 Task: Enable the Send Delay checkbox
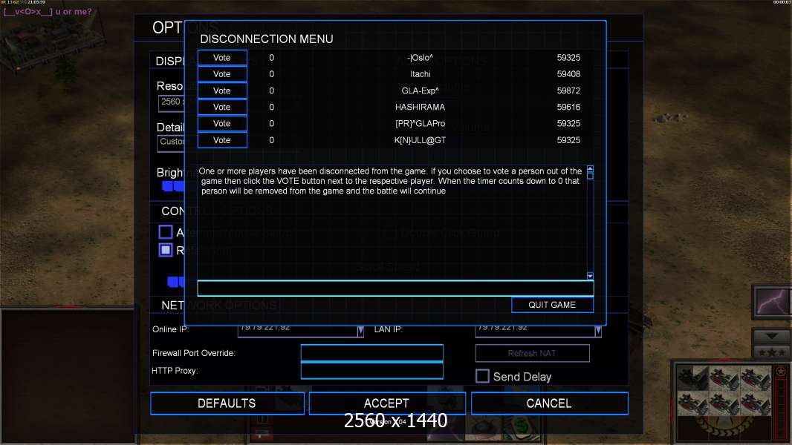tap(482, 376)
